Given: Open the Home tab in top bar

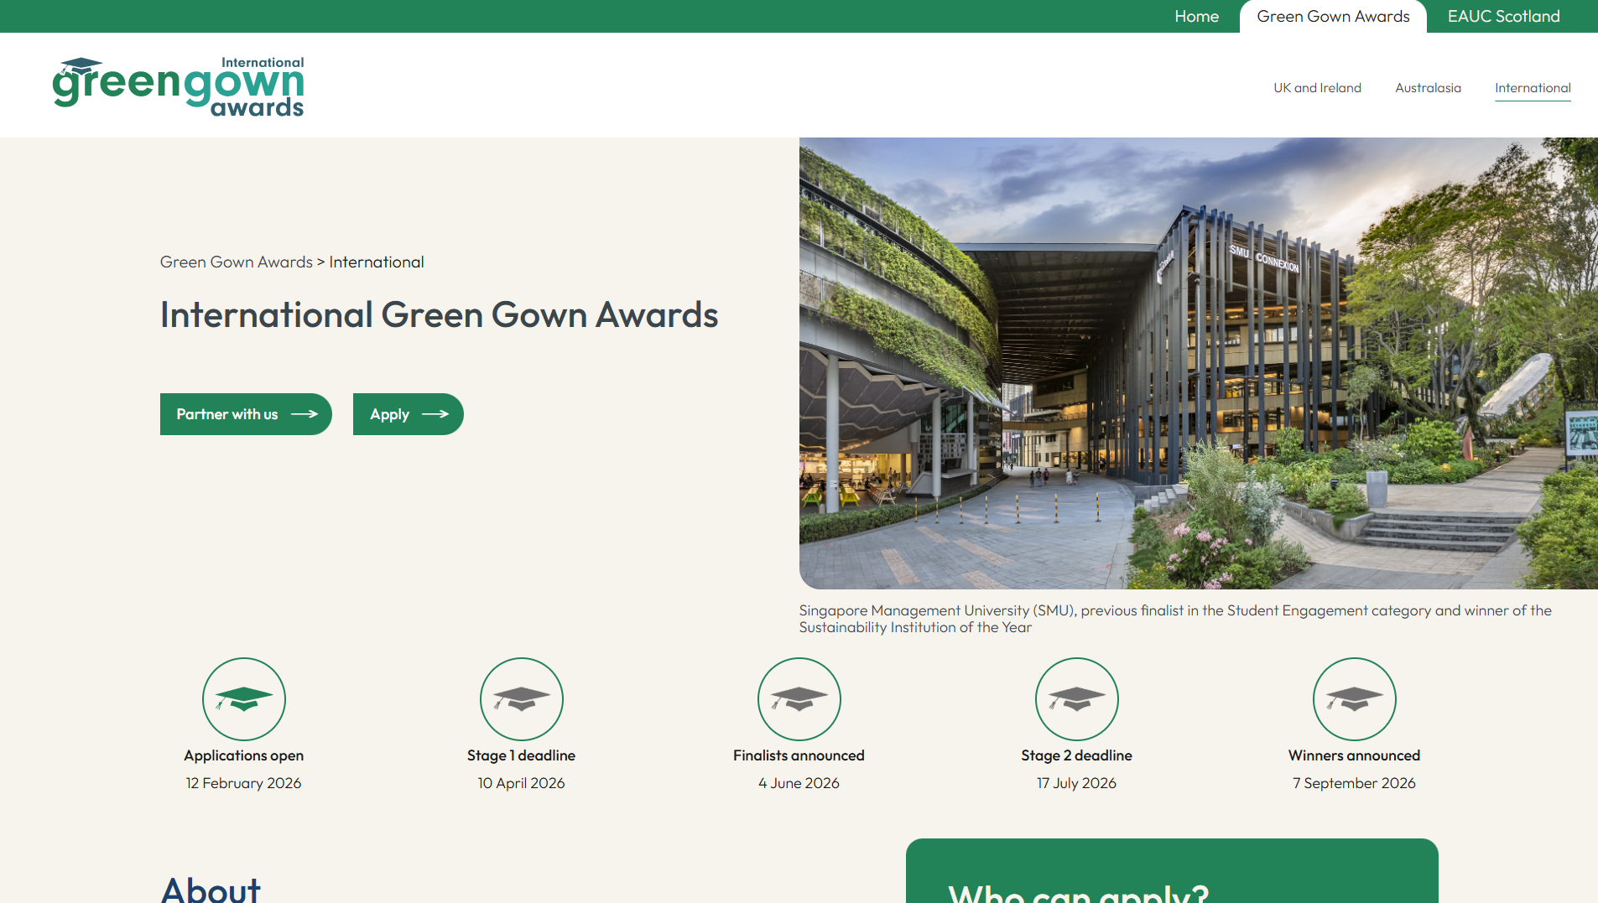Looking at the screenshot, I should [1196, 17].
